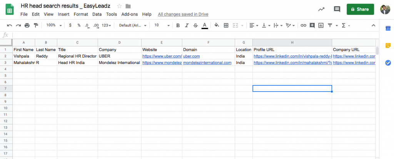Click All changes saved in Drive link
Viewport: 394px width, 159px height.
[x=183, y=14]
